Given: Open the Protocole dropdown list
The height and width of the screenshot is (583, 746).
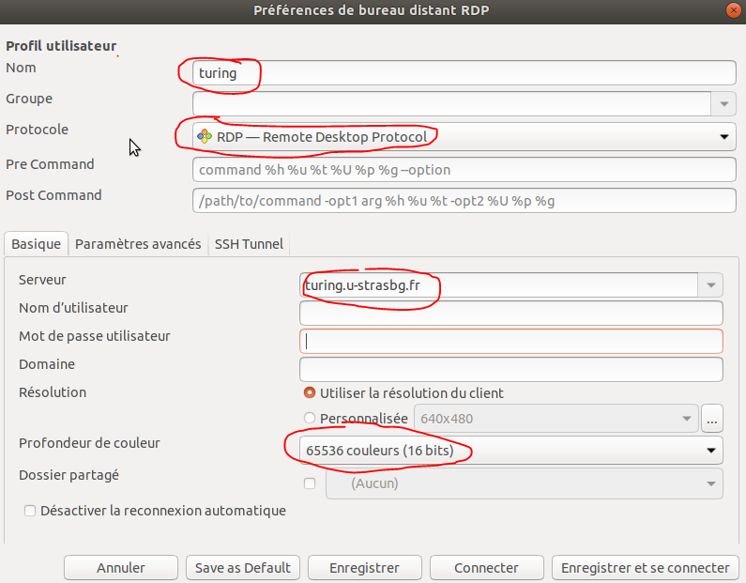Looking at the screenshot, I should (723, 137).
